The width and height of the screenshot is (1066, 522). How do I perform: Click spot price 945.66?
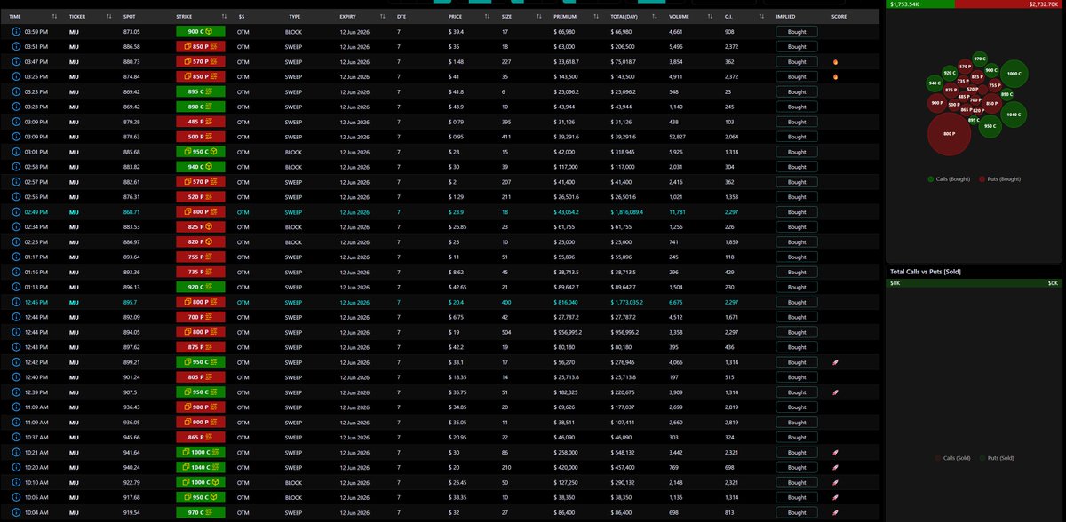click(x=131, y=437)
